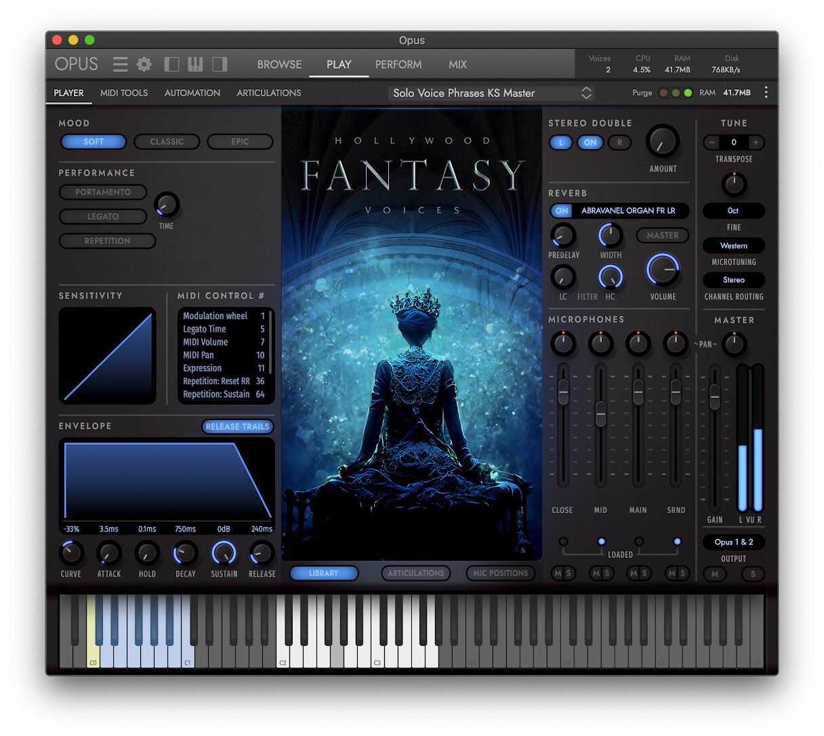Viewport: 824px width, 736px height.
Task: Click the master GAIN fader
Action: point(714,396)
